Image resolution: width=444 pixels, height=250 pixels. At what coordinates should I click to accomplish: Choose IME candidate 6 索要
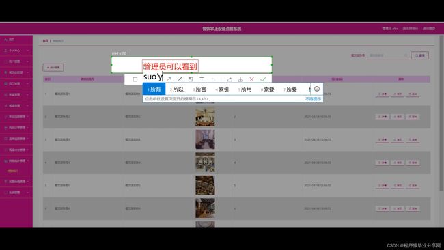pyautogui.click(x=268, y=89)
